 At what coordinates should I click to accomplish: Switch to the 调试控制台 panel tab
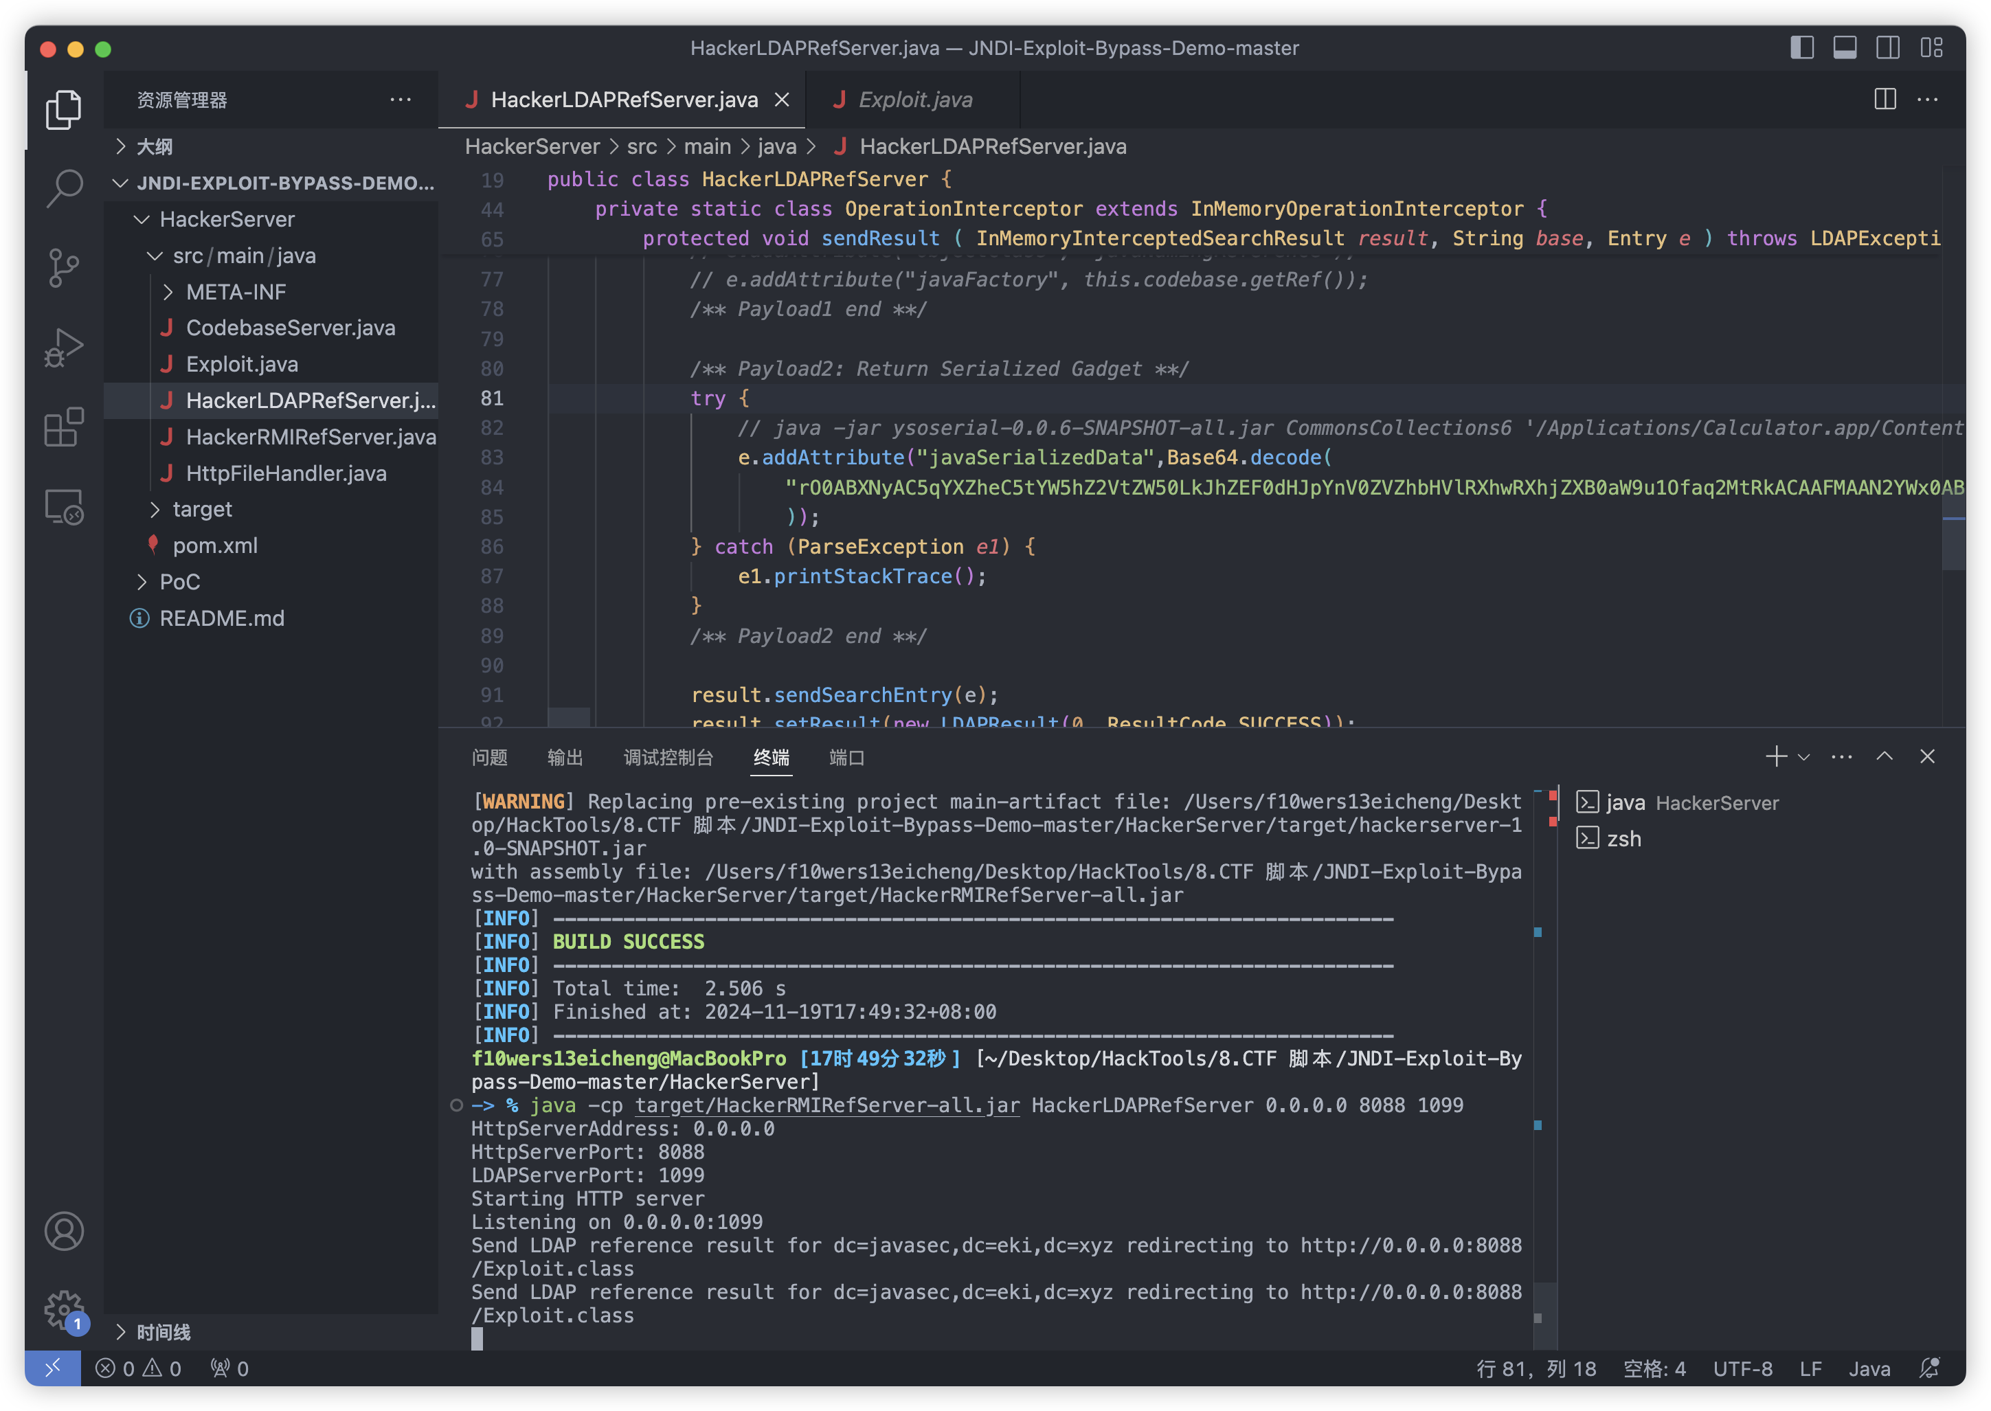coord(668,758)
